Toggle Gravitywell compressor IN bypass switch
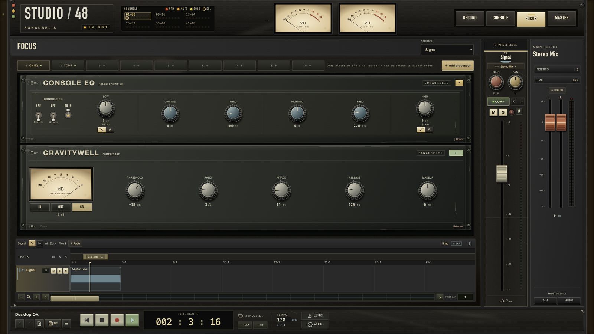The width and height of the screenshot is (594, 334). tap(456, 153)
